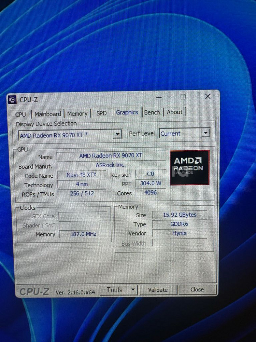This screenshot has width=256, height=342.
Task: Click the Cores 4096 value
Action: [151, 193]
